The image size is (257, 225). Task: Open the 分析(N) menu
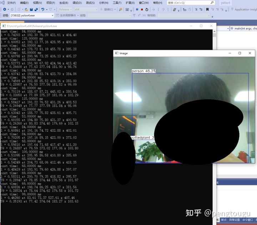coord(104,3)
